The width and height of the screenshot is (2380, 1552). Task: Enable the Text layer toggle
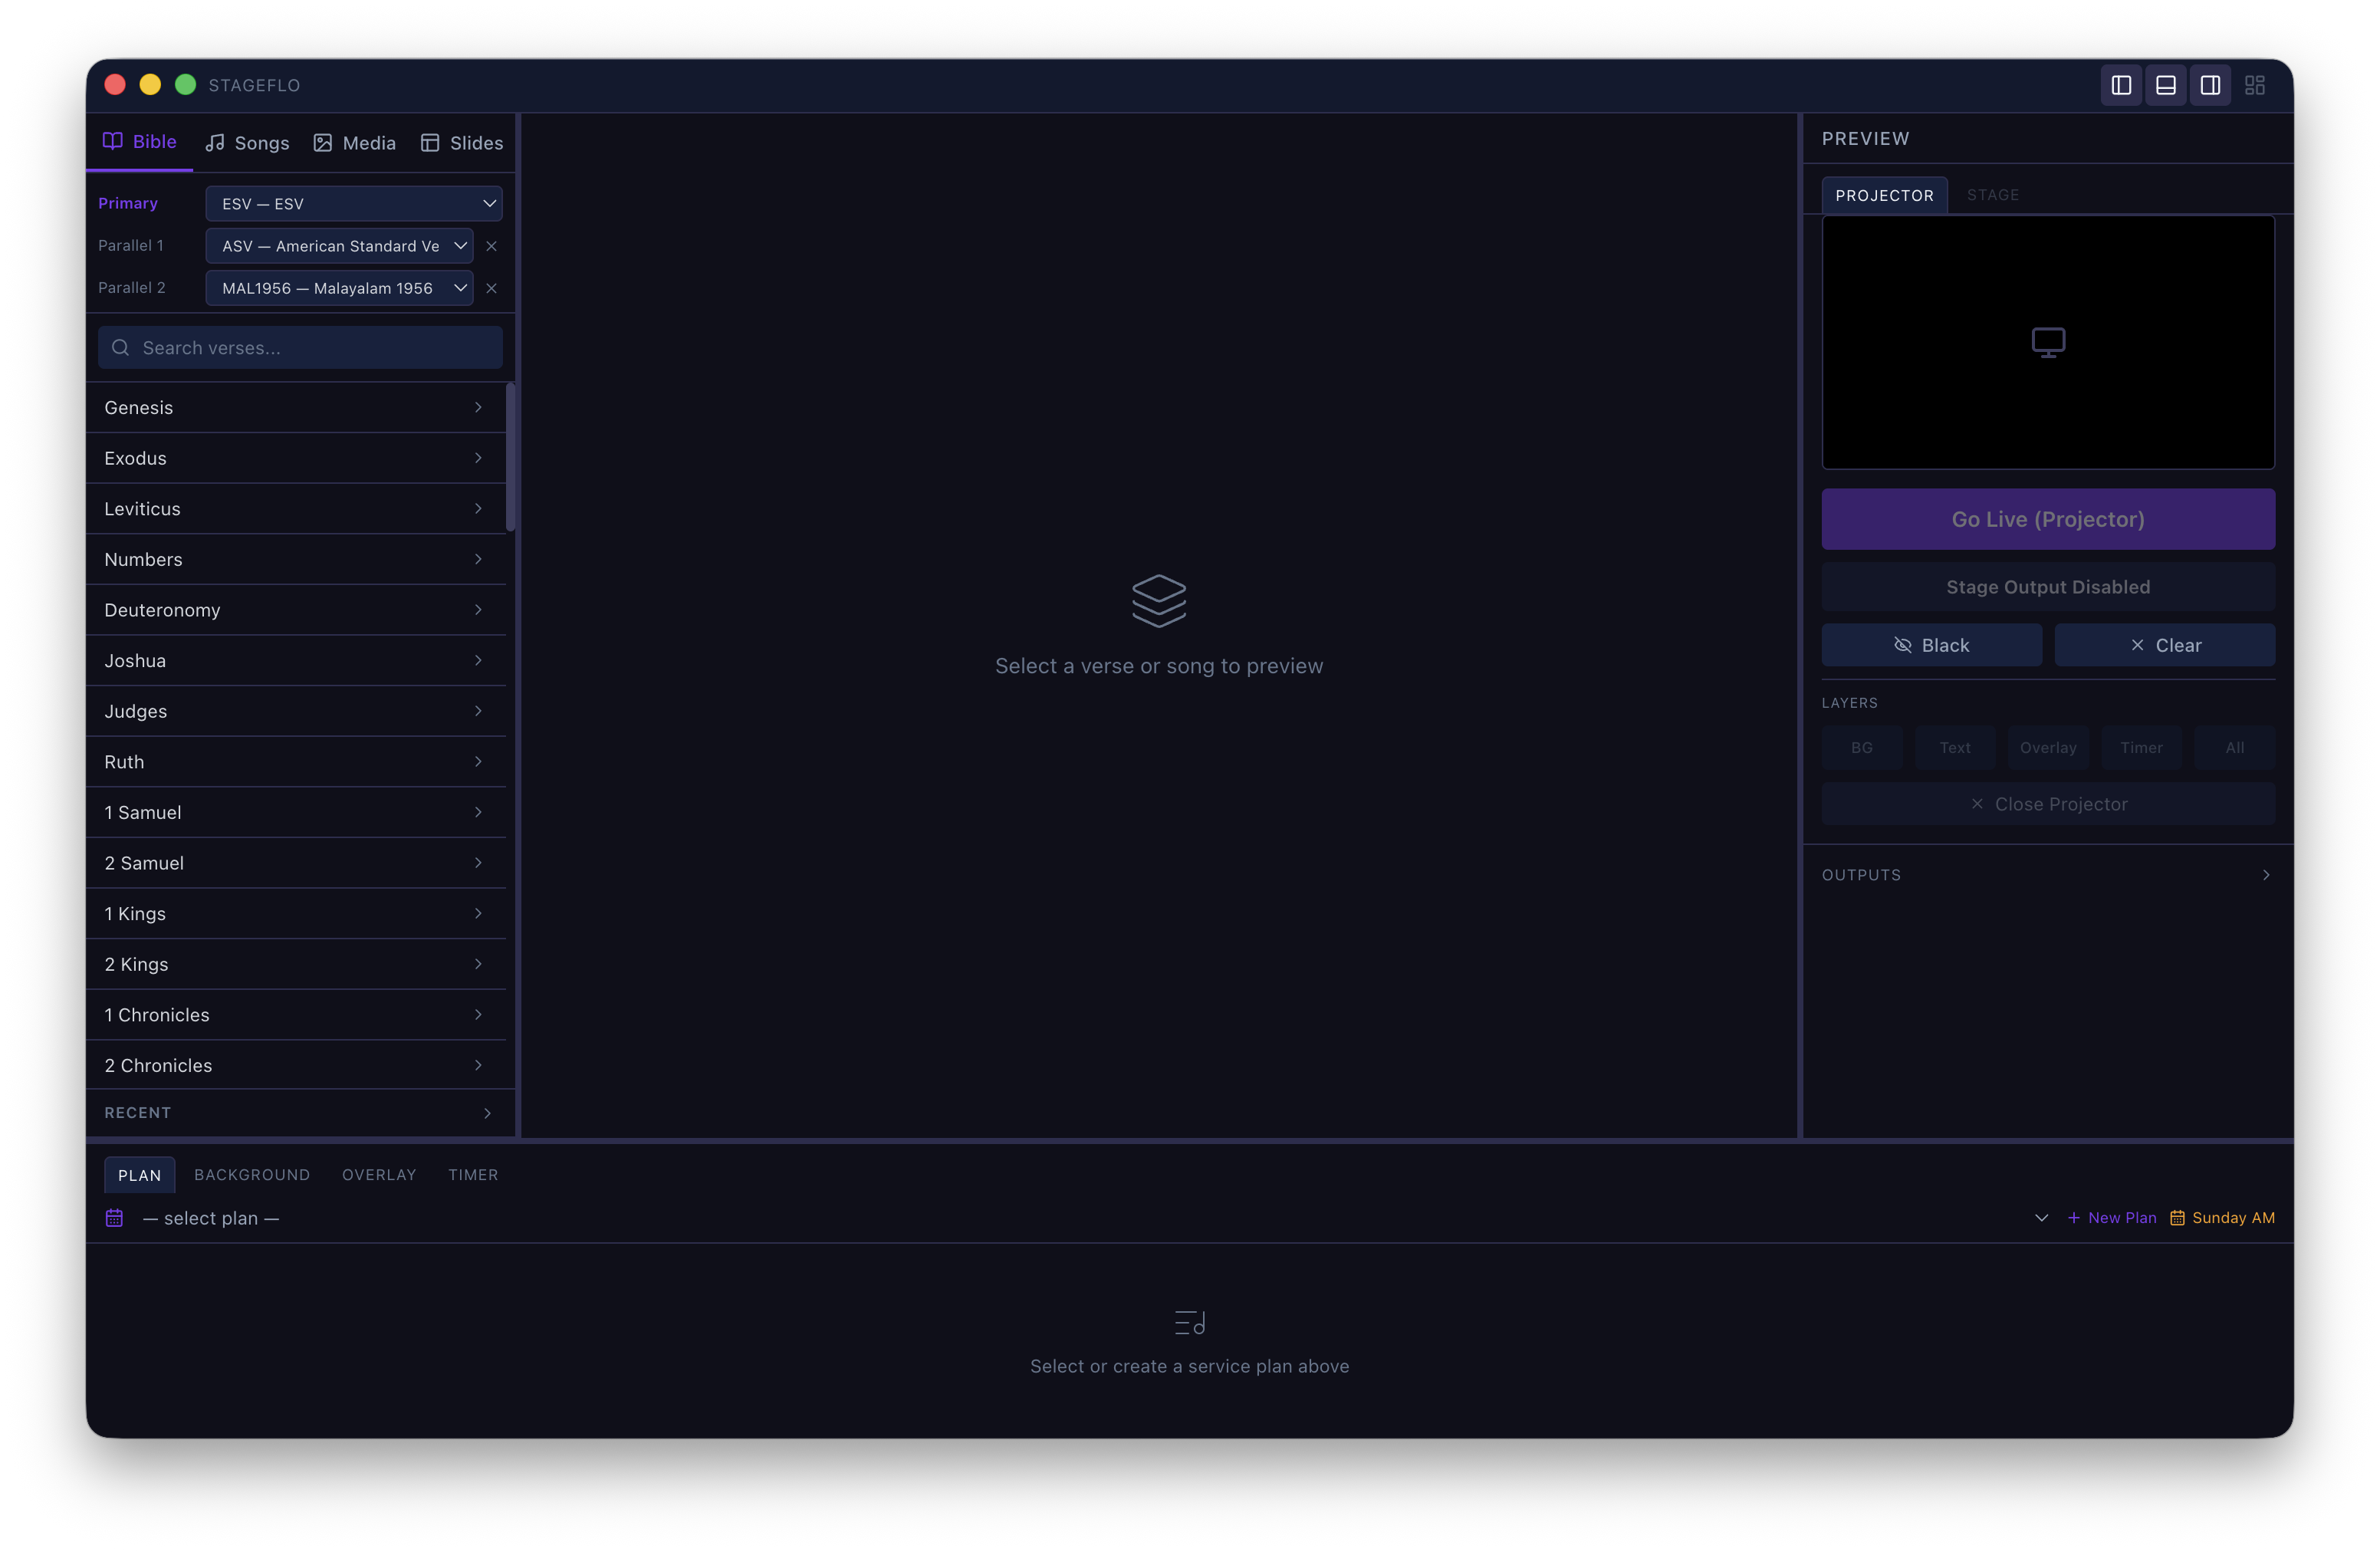click(1955, 747)
